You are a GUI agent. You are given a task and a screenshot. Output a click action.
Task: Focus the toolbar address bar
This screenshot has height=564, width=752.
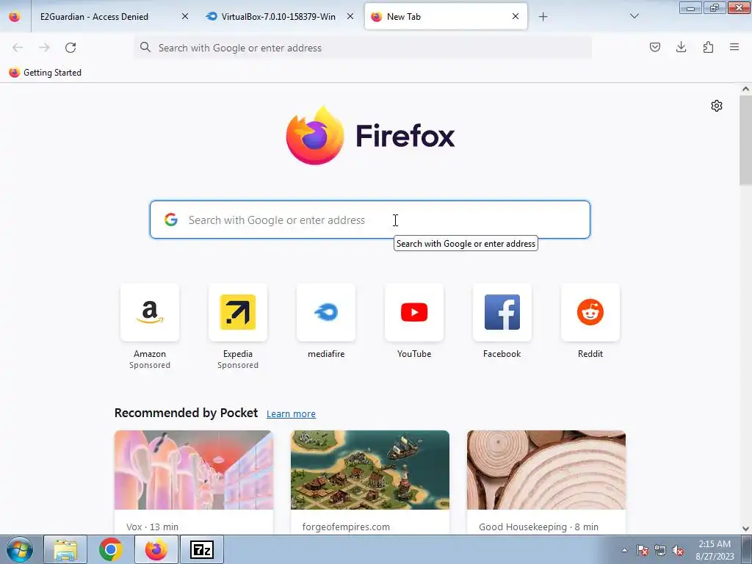click(363, 48)
